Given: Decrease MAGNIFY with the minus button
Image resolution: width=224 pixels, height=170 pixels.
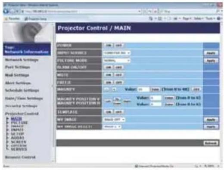Looking at the screenshot, I should coord(106,90).
